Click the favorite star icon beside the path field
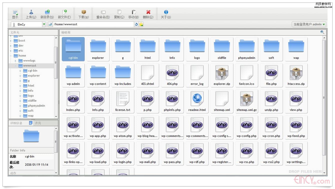Viewport: 335px width, 189px height. tap(141, 24)
